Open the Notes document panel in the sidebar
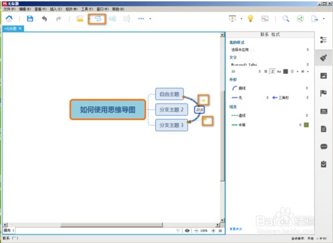The height and width of the screenshot is (243, 333). pos(324,129)
